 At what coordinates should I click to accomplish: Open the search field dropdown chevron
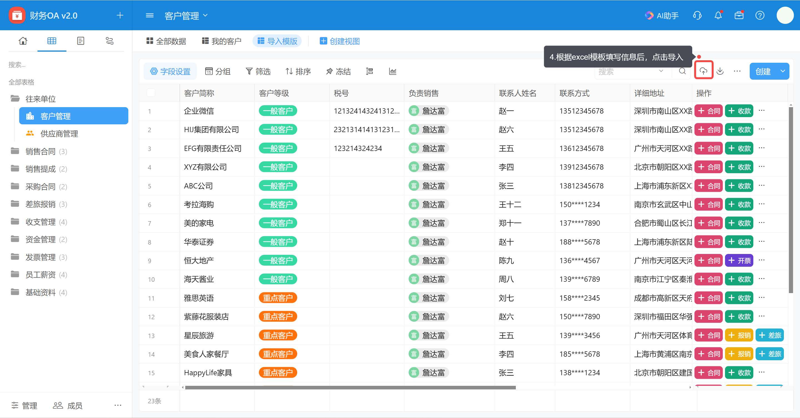661,71
